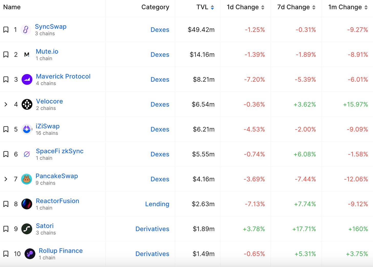Click the SyncSwap protocol logo
373x267 pixels.
click(26, 30)
